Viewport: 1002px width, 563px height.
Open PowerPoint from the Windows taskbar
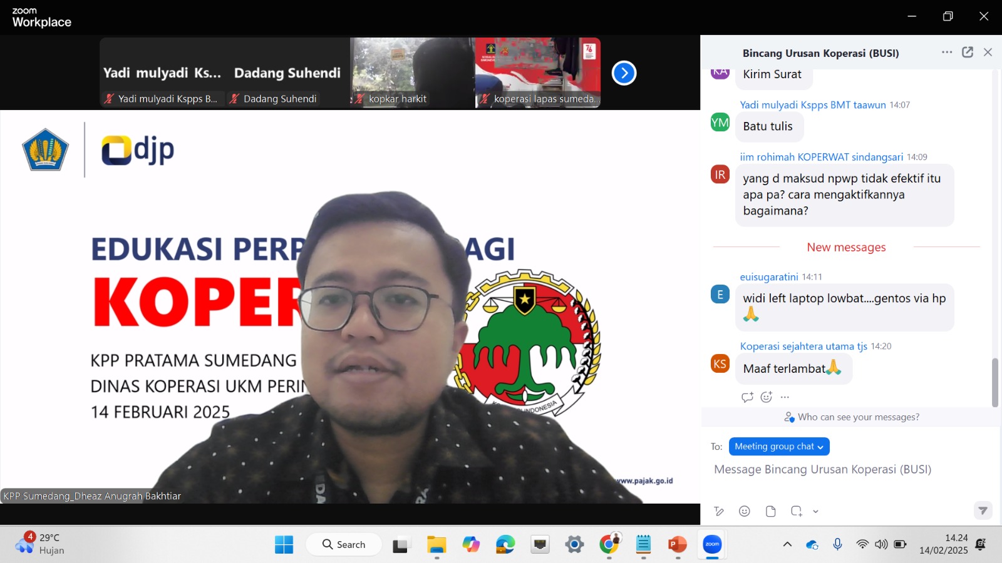(x=678, y=545)
